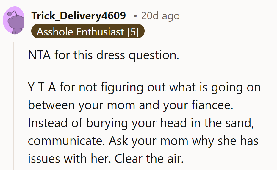Click the word "question" in the first line

tap(155, 55)
